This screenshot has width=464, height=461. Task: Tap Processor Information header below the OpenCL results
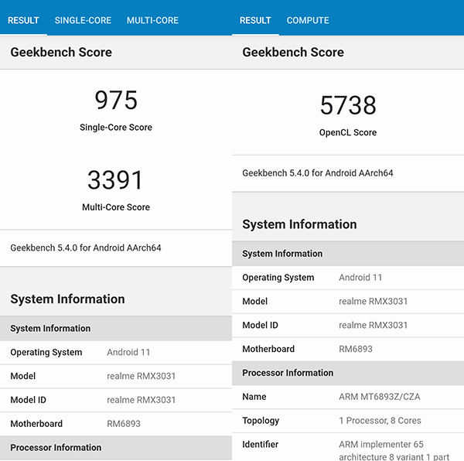click(x=288, y=373)
